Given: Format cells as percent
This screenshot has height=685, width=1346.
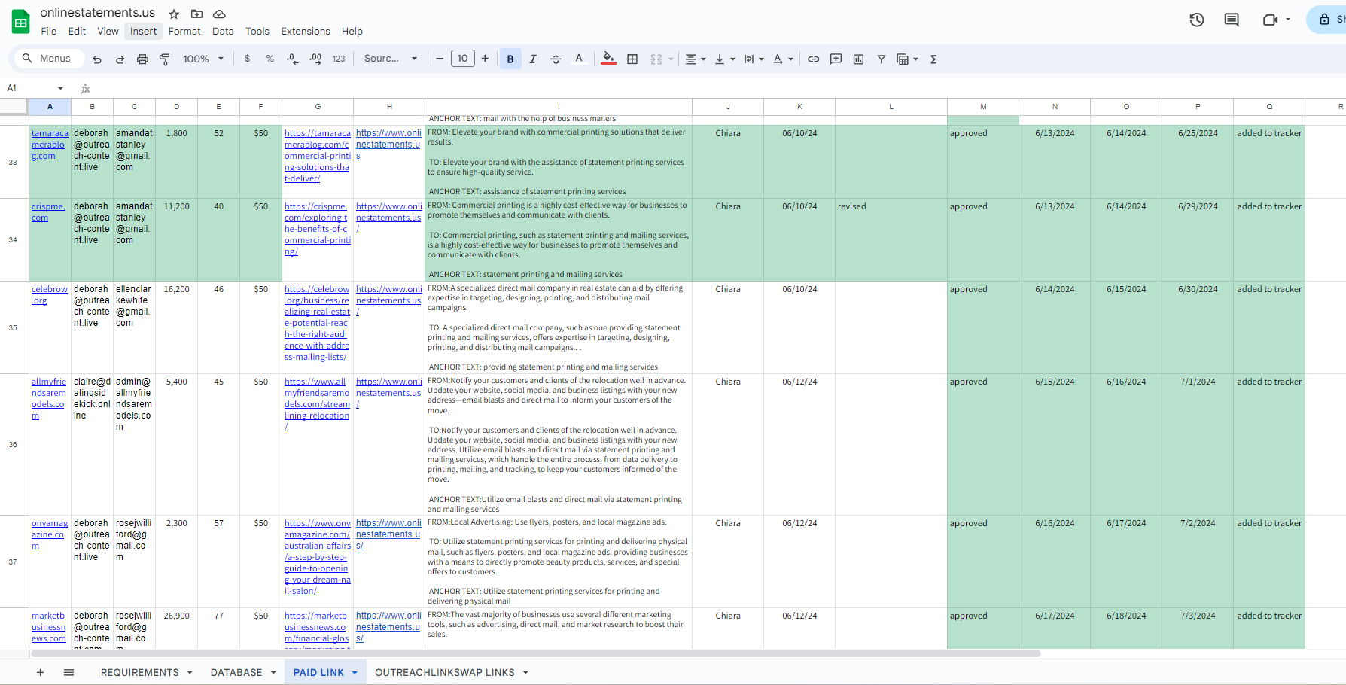Looking at the screenshot, I should pos(270,59).
